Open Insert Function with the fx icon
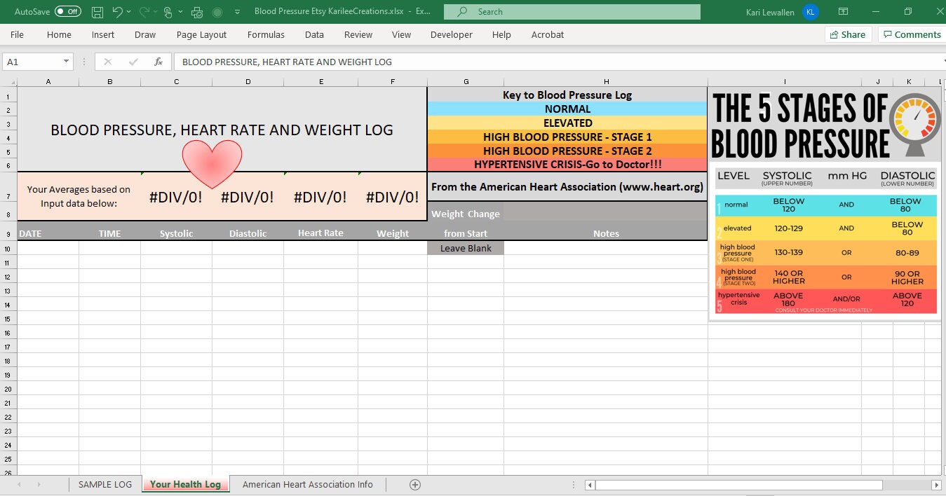The width and height of the screenshot is (946, 496). [159, 61]
